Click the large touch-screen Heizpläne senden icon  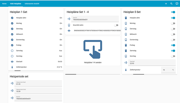tap(93, 49)
